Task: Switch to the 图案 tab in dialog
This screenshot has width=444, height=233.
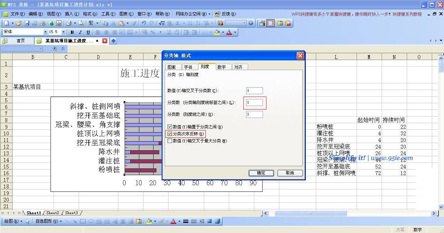Action: [x=172, y=67]
